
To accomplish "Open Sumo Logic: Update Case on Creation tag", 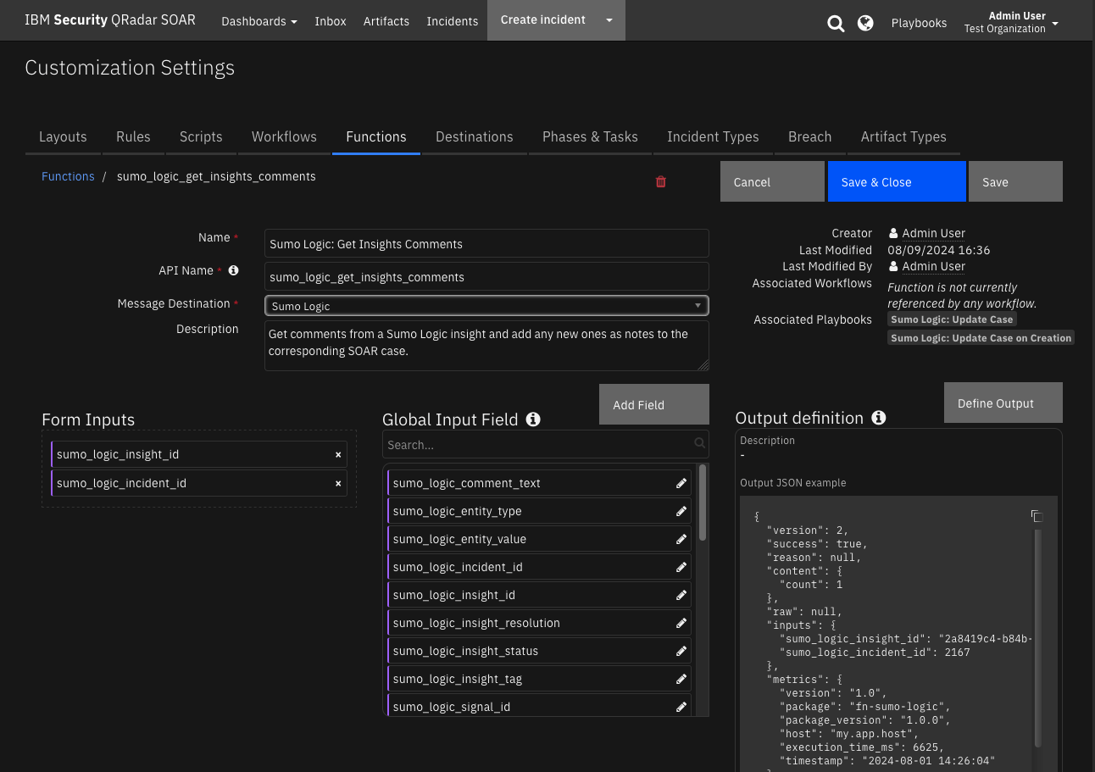I will point(981,337).
